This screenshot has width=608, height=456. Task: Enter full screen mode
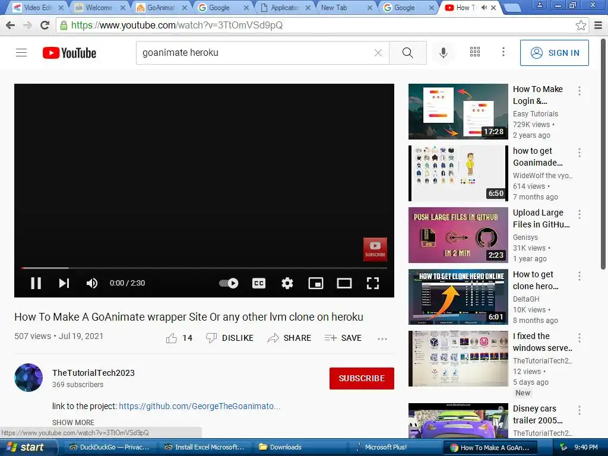pos(373,283)
